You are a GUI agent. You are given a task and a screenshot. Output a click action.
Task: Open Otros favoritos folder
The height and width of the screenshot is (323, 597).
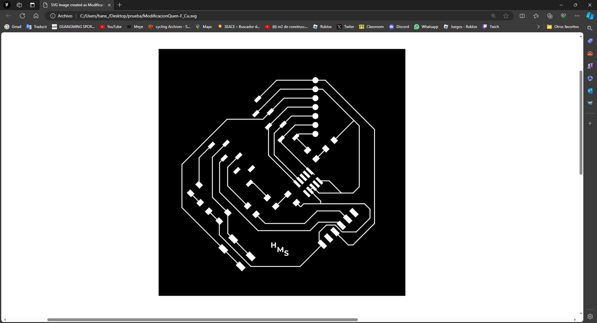tap(563, 27)
